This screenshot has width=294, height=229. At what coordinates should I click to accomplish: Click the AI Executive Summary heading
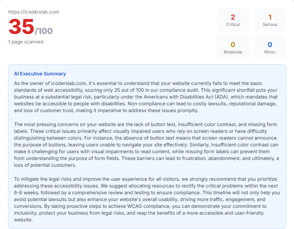[40, 74]
